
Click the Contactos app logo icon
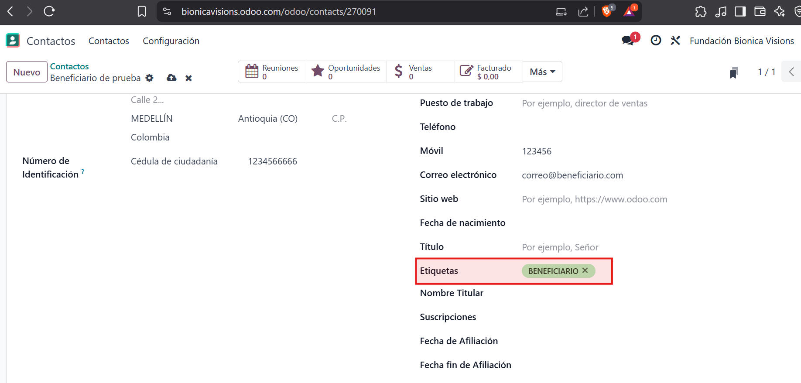(13, 41)
